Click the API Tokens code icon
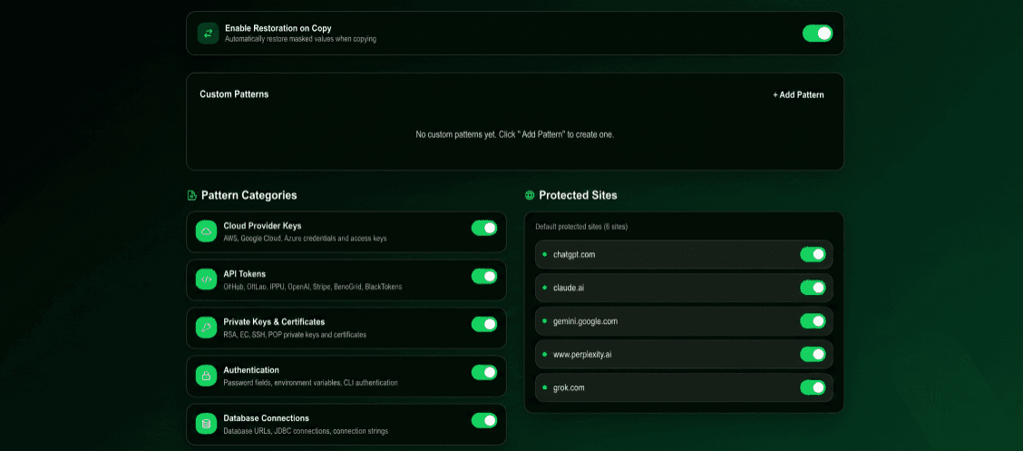Screen dimensions: 1023x451 (x=206, y=279)
